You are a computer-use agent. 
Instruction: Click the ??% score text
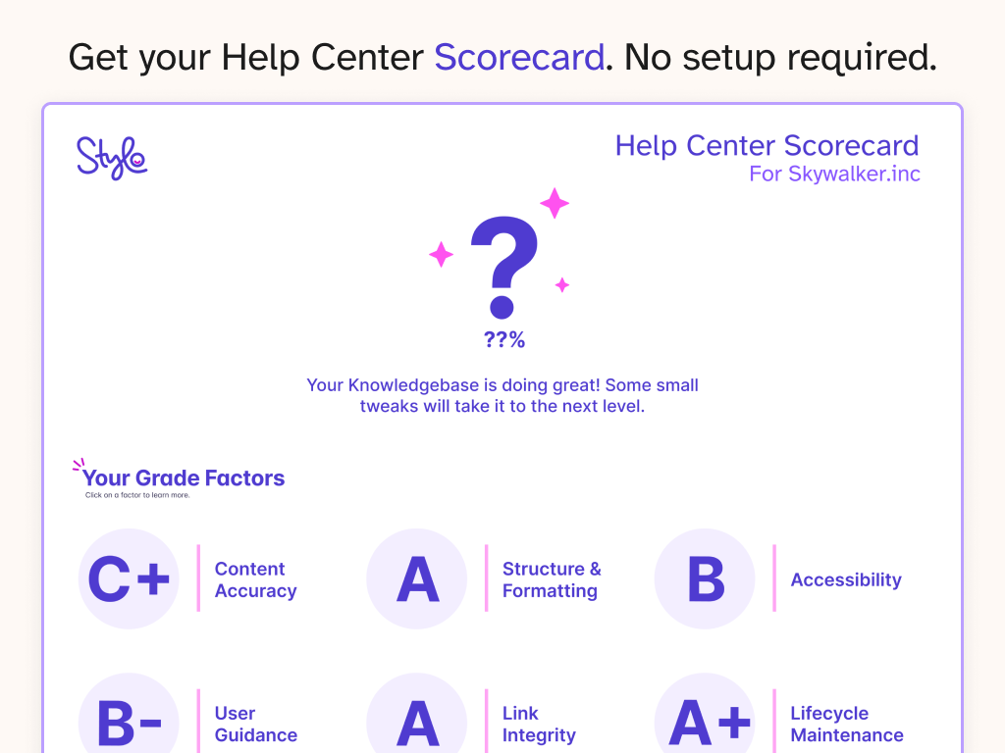pos(504,340)
